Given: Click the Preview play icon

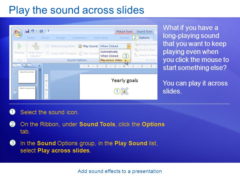Looking at the screenshot, I should tap(19, 46).
